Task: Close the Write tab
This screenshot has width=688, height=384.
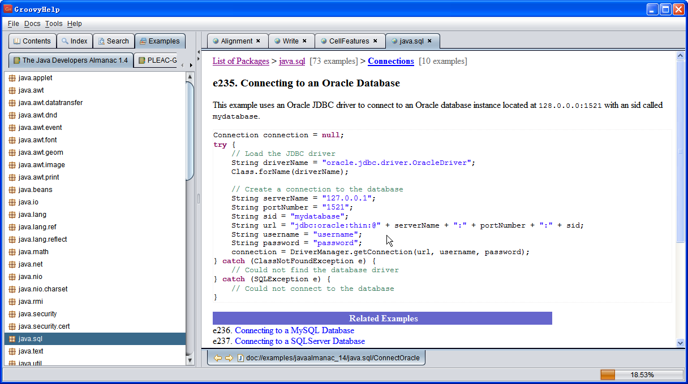Action: coord(304,41)
